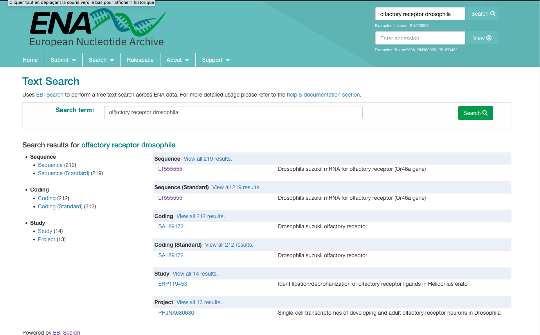Expand the Search navigation dropdown
Screen dimensions: 540x335
click(101, 60)
